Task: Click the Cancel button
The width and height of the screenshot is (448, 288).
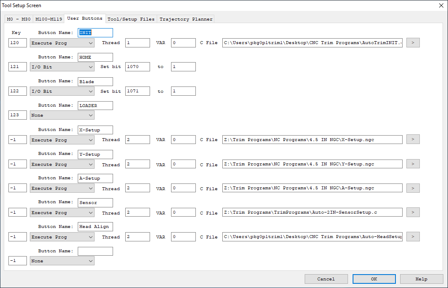Action: click(x=326, y=279)
